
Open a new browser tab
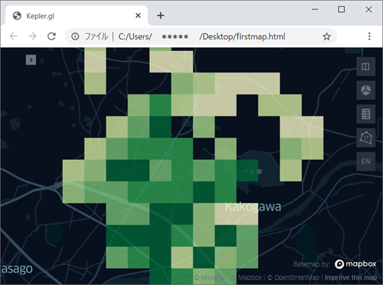[161, 15]
